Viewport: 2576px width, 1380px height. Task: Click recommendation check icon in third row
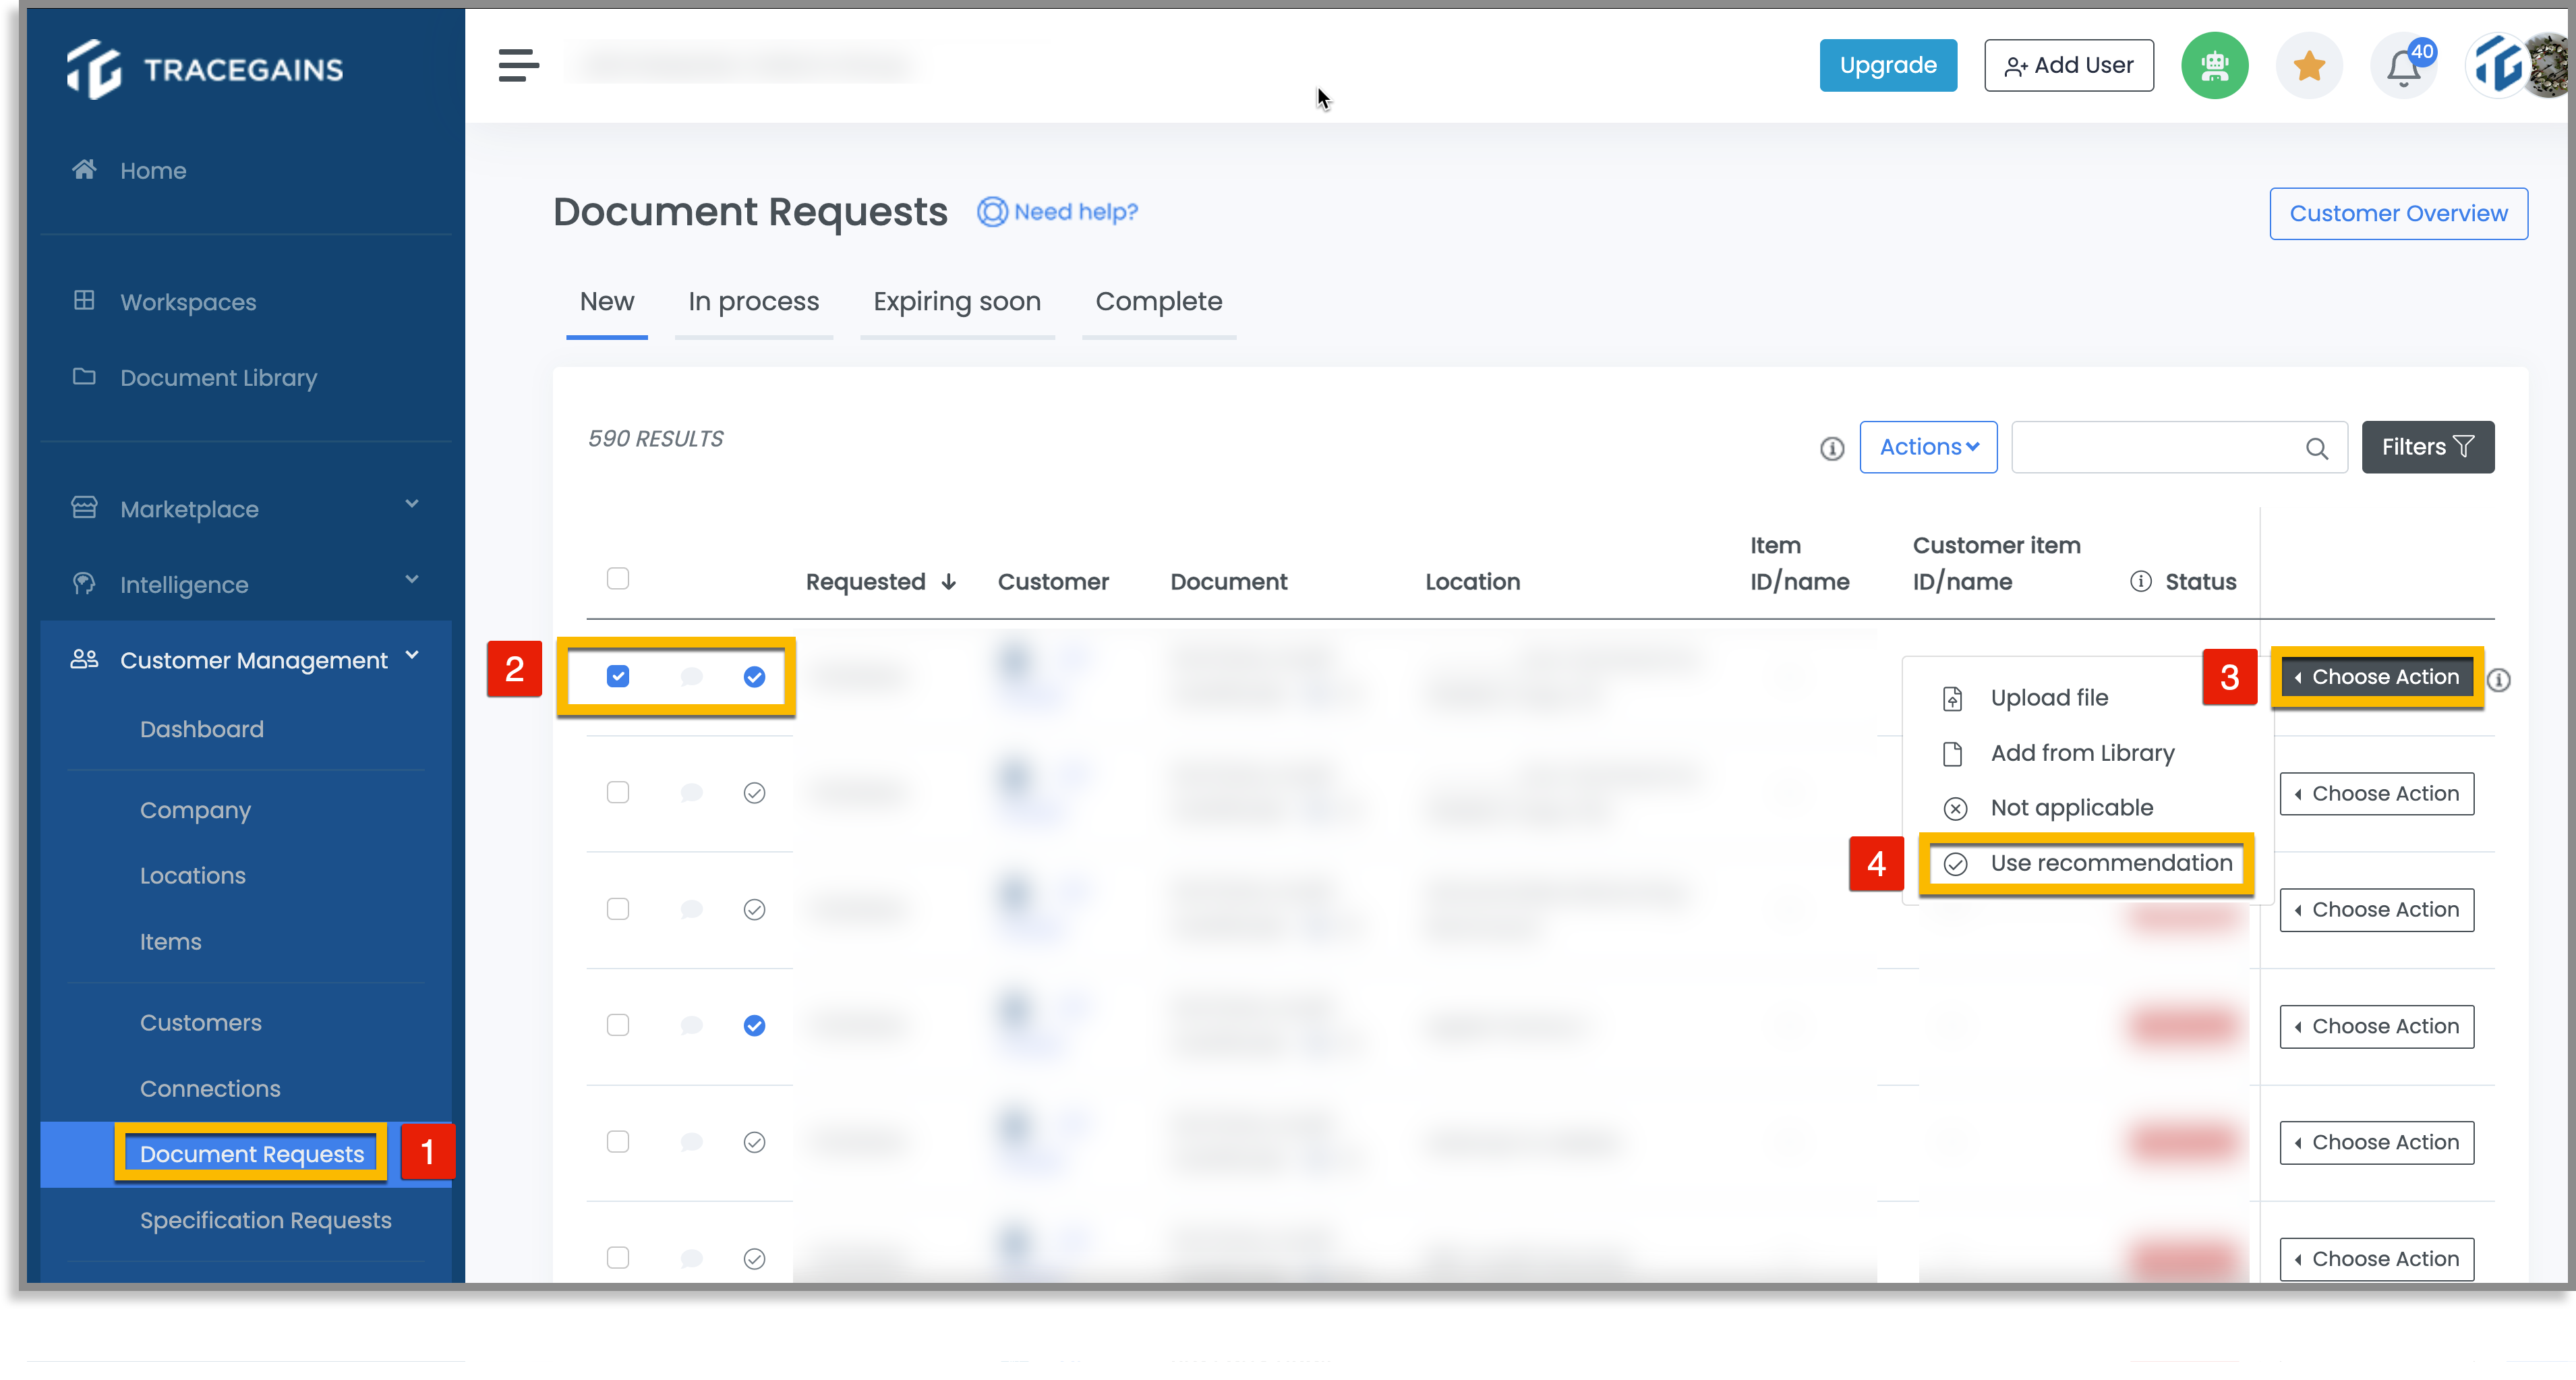click(754, 909)
